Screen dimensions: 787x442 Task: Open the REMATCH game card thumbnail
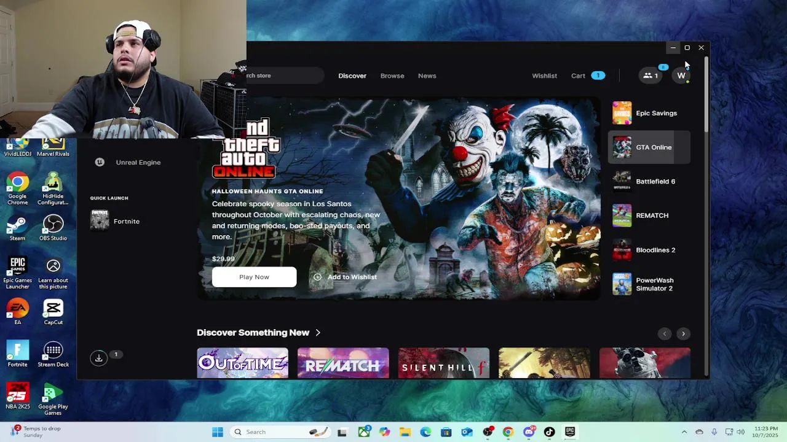pyautogui.click(x=343, y=363)
